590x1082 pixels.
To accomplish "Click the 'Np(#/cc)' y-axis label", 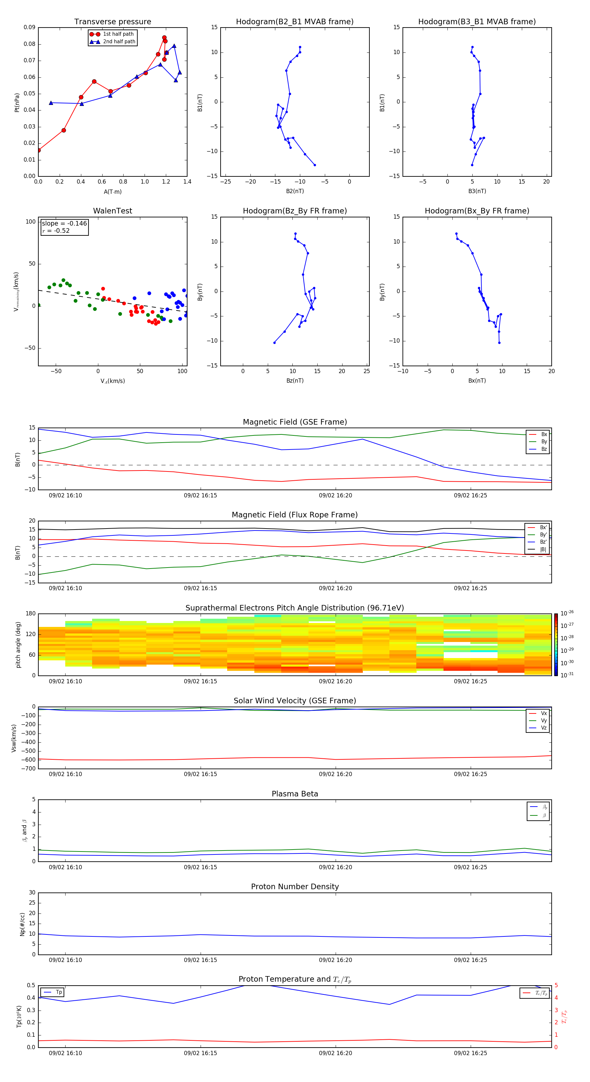I will [22, 924].
